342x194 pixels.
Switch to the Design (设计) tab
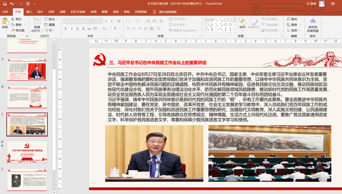point(40,12)
